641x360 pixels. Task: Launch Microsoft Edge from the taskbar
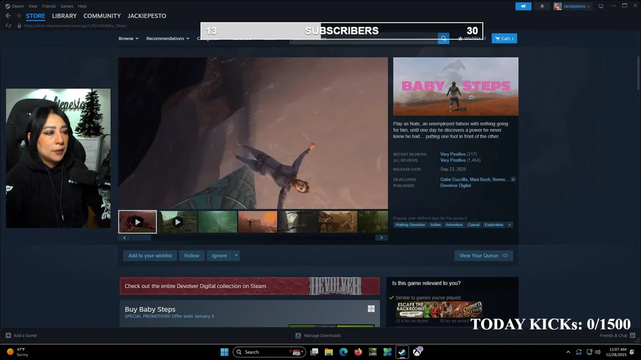[343, 352]
